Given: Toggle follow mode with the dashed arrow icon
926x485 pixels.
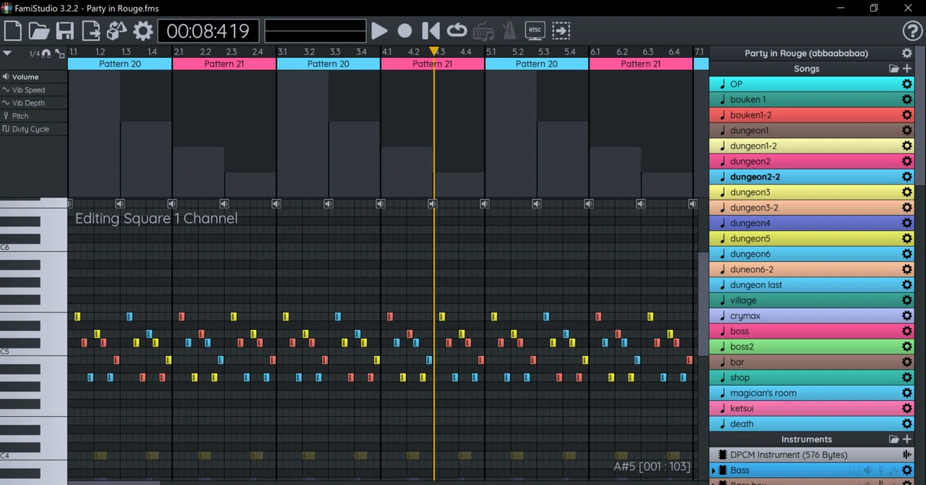Looking at the screenshot, I should (x=561, y=30).
